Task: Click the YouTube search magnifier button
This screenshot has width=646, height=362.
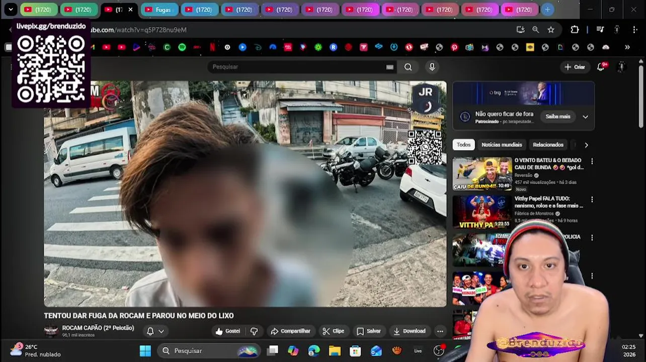Action: pyautogui.click(x=408, y=67)
